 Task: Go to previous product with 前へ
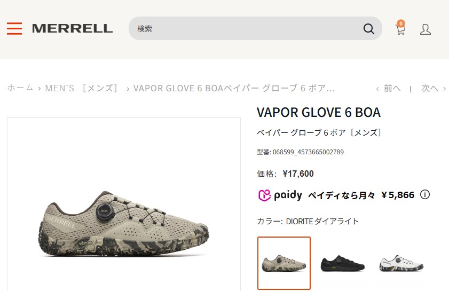[388, 88]
